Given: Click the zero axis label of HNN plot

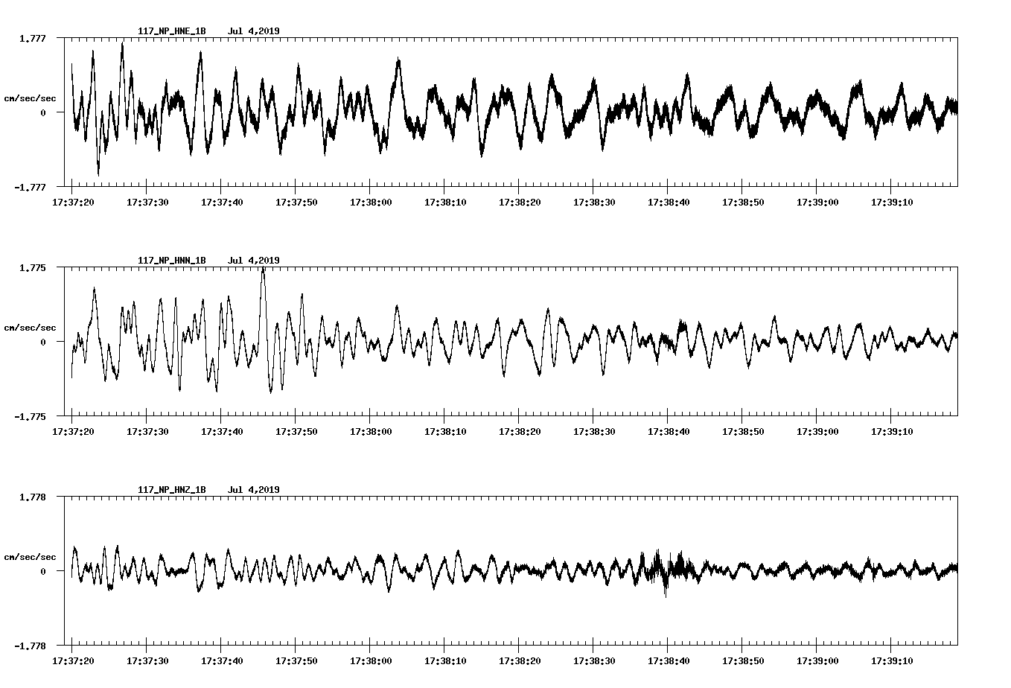Looking at the screenshot, I should coord(43,342).
